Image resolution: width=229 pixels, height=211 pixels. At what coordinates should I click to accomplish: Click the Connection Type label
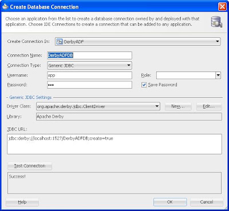24,65
